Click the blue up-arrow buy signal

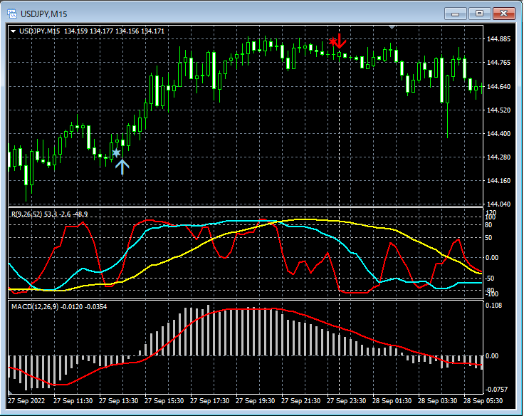click(122, 167)
